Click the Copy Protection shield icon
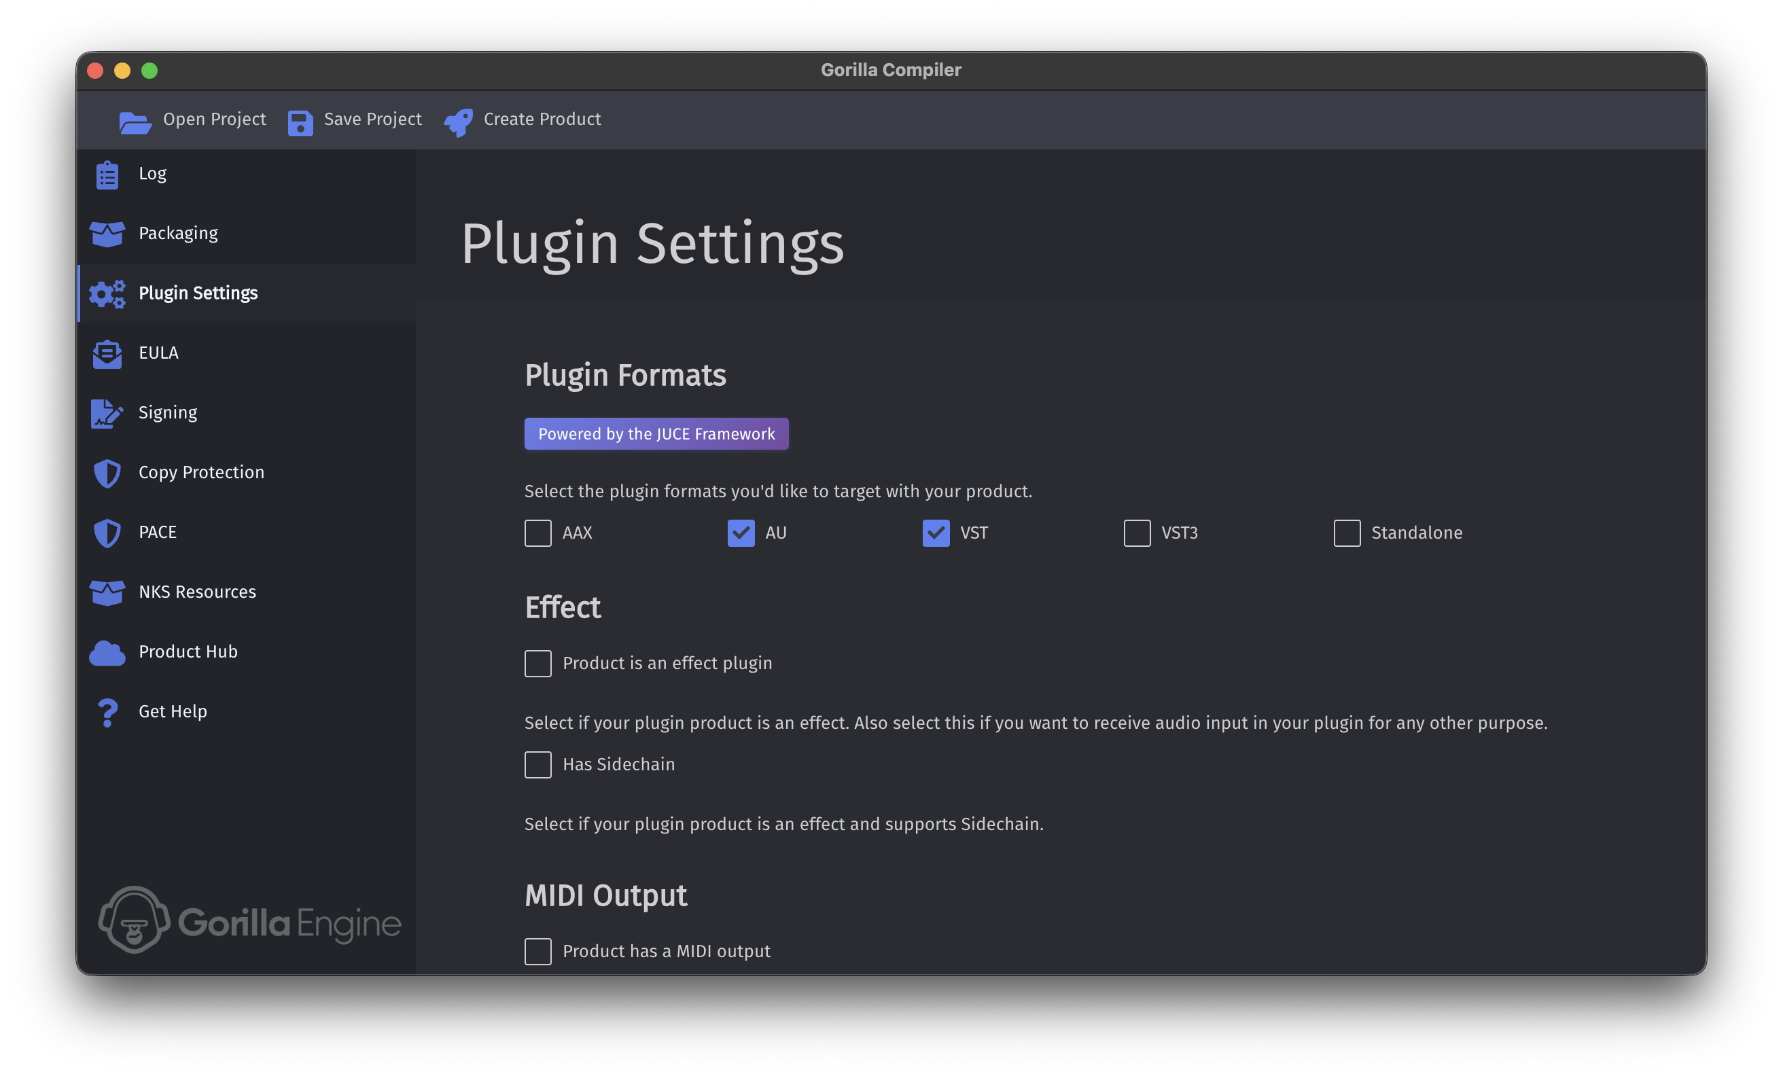 tap(107, 473)
